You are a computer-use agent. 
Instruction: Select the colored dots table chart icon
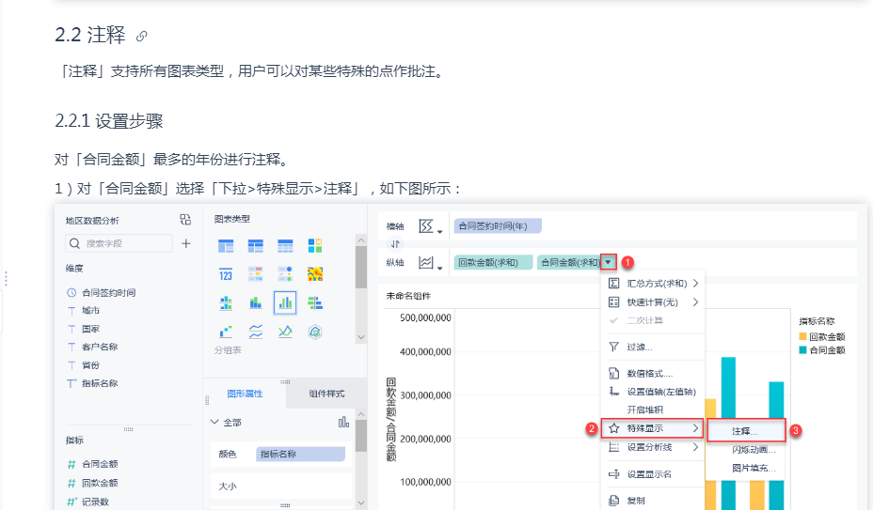click(285, 274)
